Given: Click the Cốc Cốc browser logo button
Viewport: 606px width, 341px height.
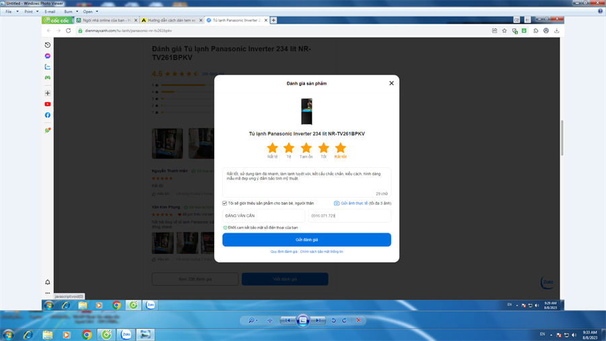Looking at the screenshot, I should (x=57, y=20).
